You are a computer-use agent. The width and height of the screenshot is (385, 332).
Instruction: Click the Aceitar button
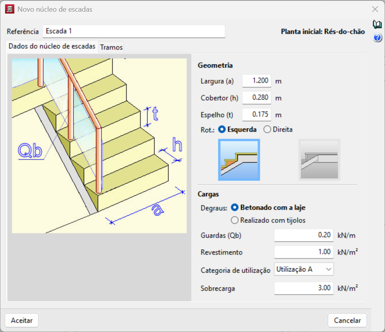pos(22,320)
